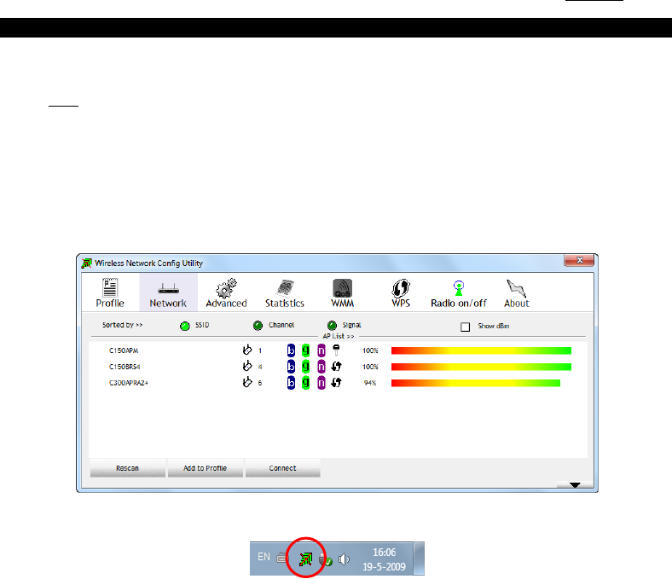The image size is (672, 579).
Task: Click the Add to Profile button
Action: coord(206,468)
